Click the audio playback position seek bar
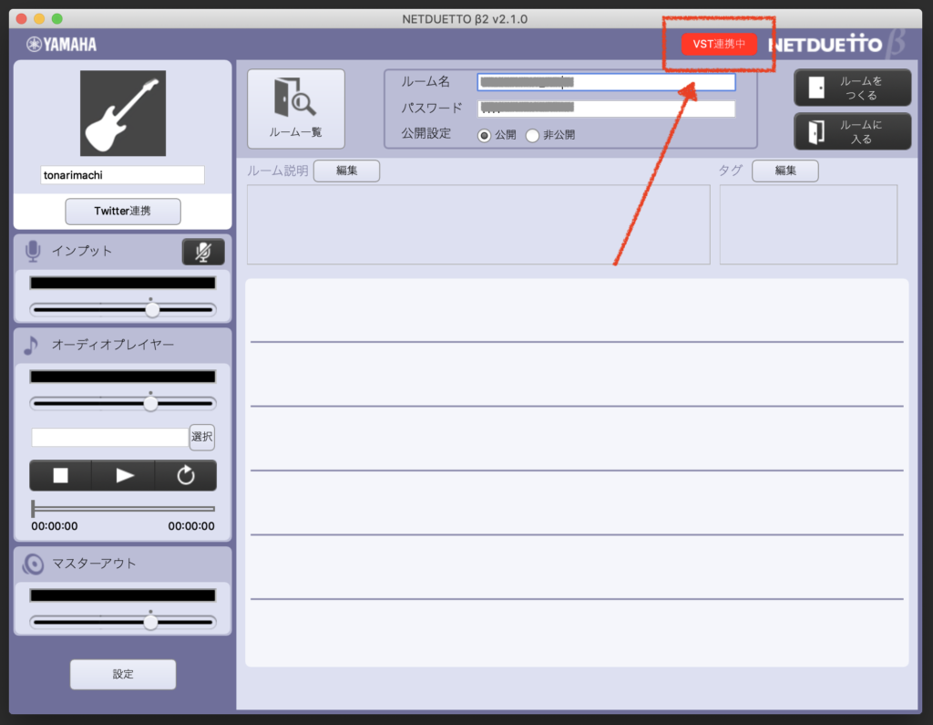The image size is (933, 725). coord(123,509)
